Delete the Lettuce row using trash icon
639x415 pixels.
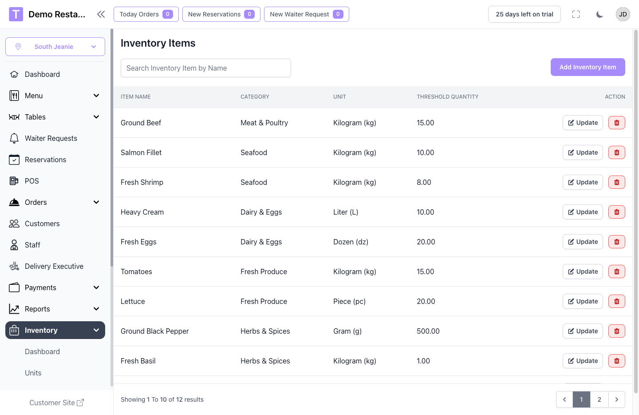pos(616,301)
